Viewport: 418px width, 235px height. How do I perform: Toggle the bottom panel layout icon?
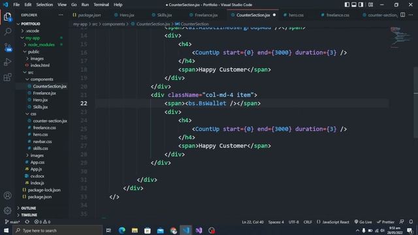tap(354, 5)
